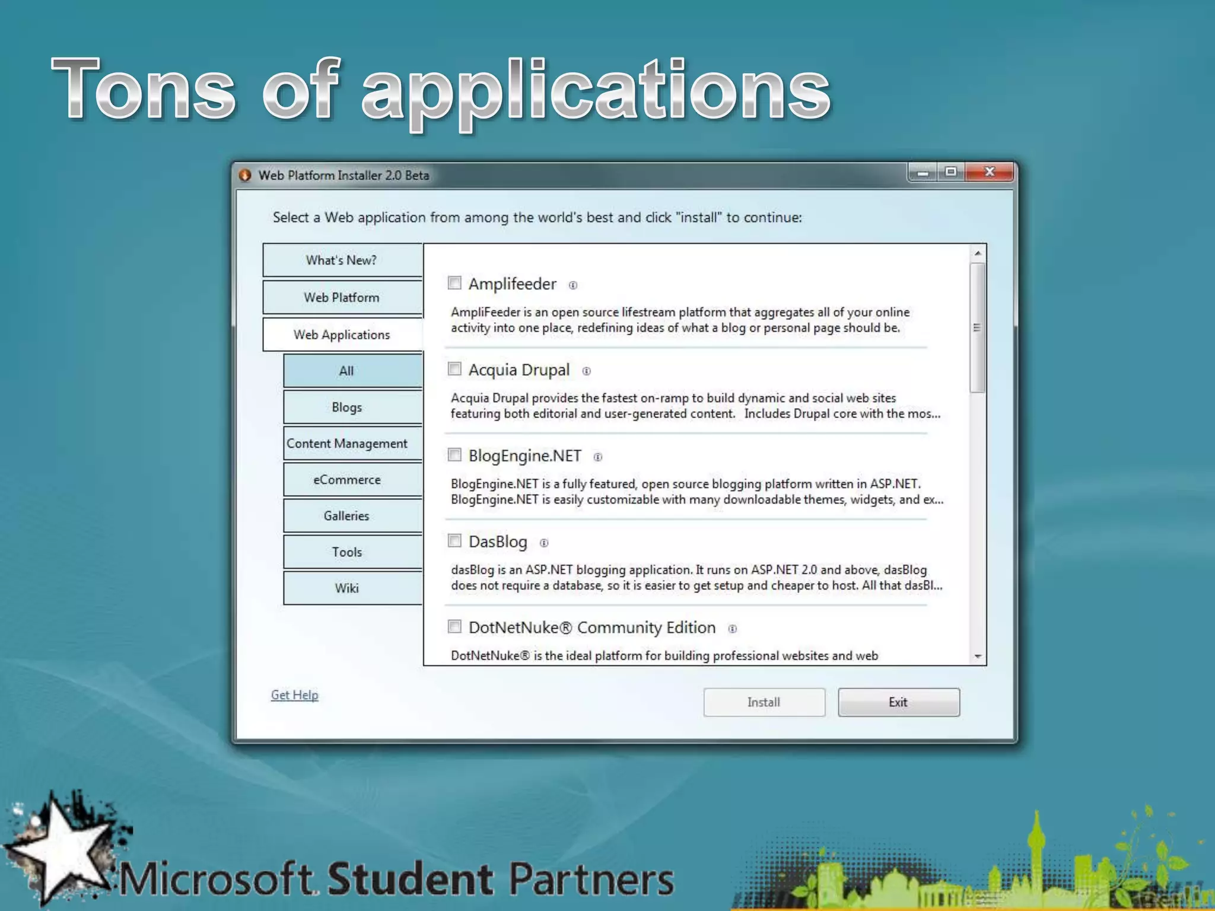Check the DotNetNuke Community Edition checkbox

(454, 627)
